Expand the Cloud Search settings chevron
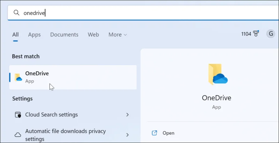The image size is (279, 143). (x=127, y=115)
